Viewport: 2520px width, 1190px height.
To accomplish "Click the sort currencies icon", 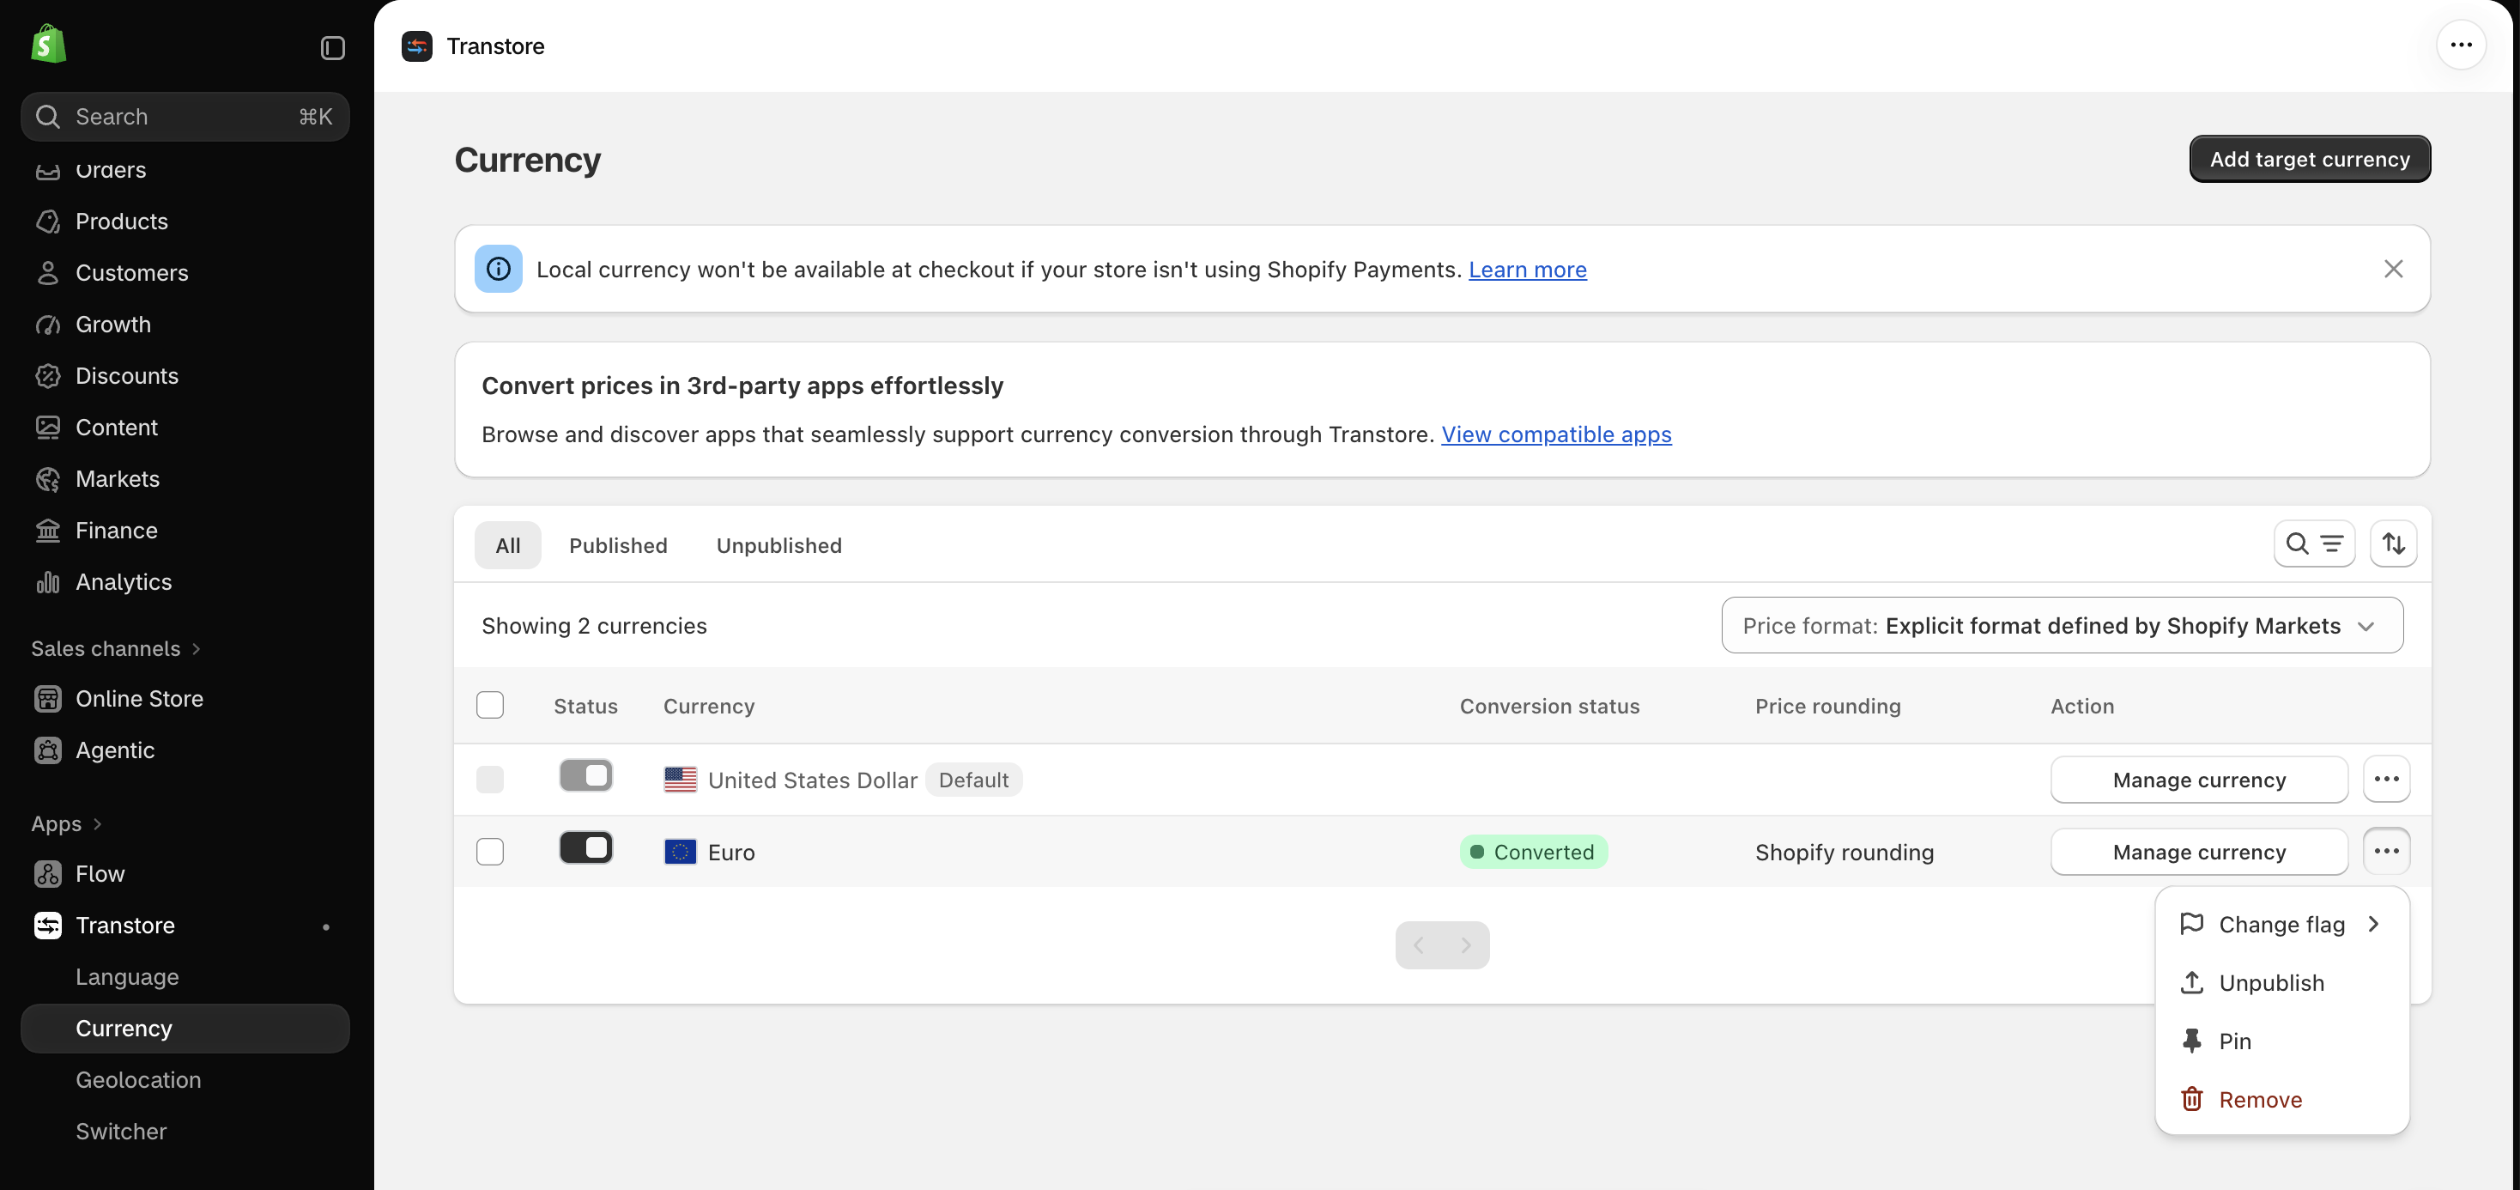I will tap(2393, 544).
